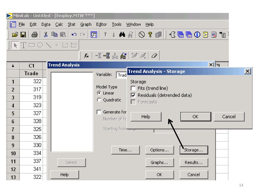Open the Edit menu
The image size is (259, 194).
point(33,25)
